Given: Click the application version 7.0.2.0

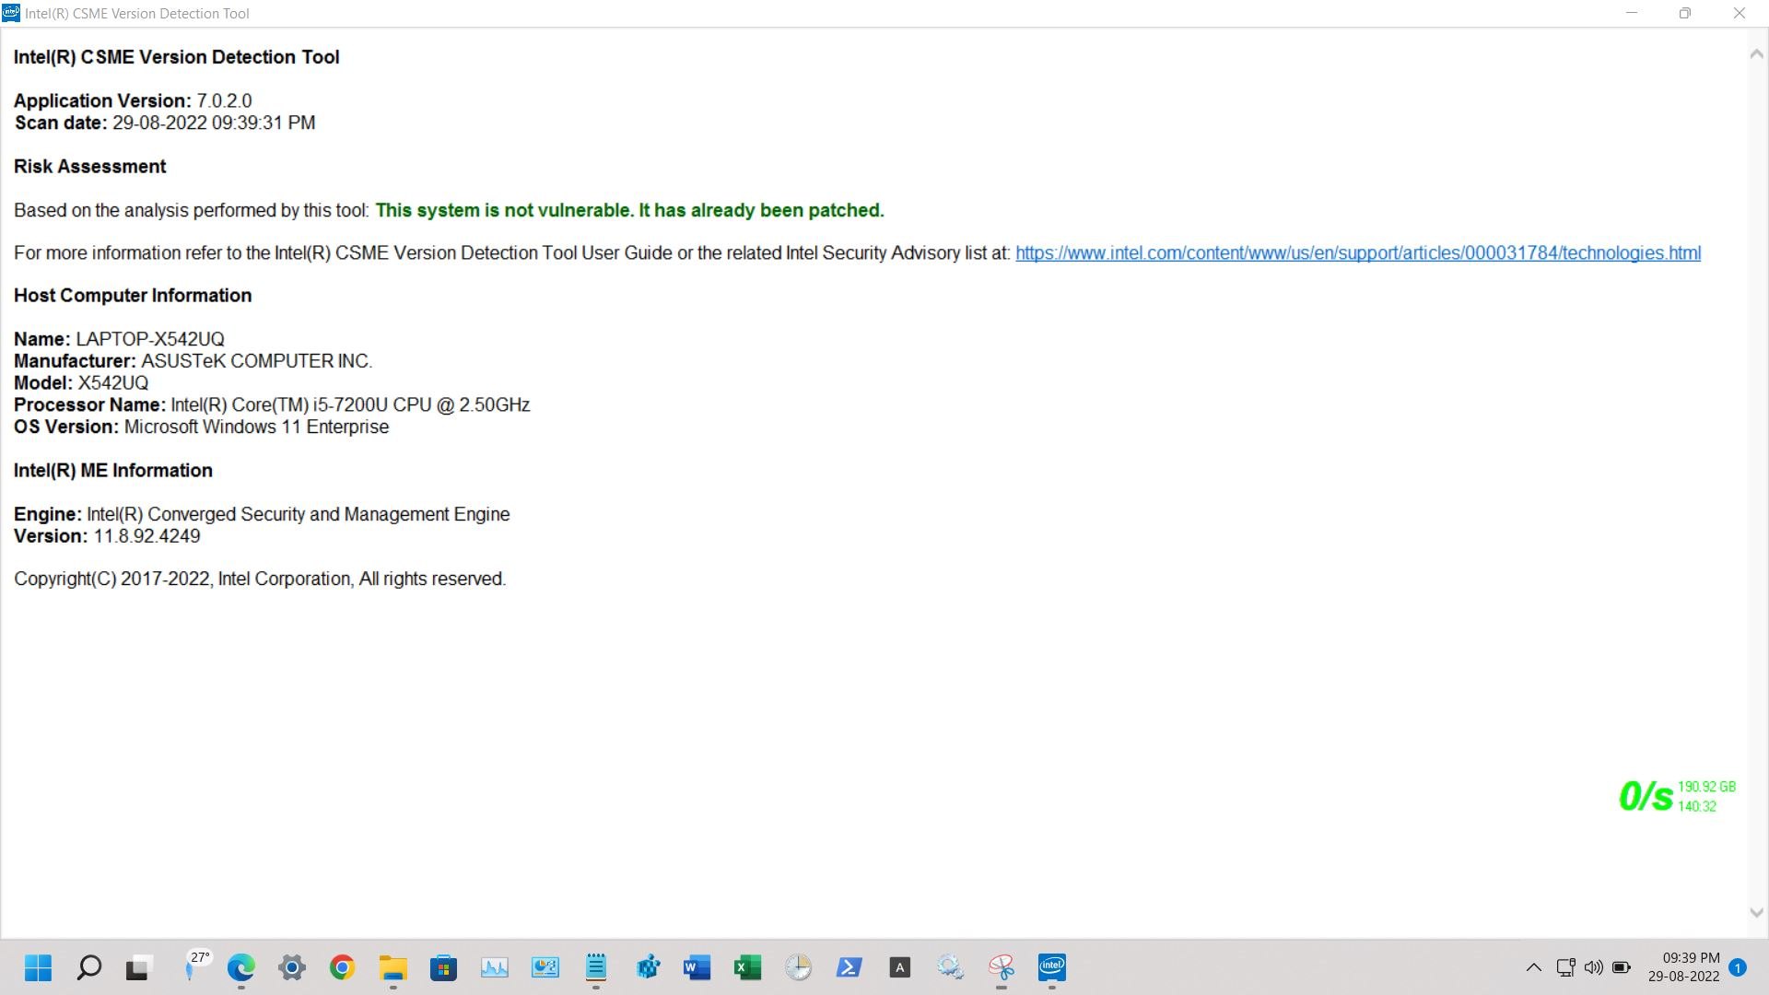Looking at the screenshot, I should 224,101.
